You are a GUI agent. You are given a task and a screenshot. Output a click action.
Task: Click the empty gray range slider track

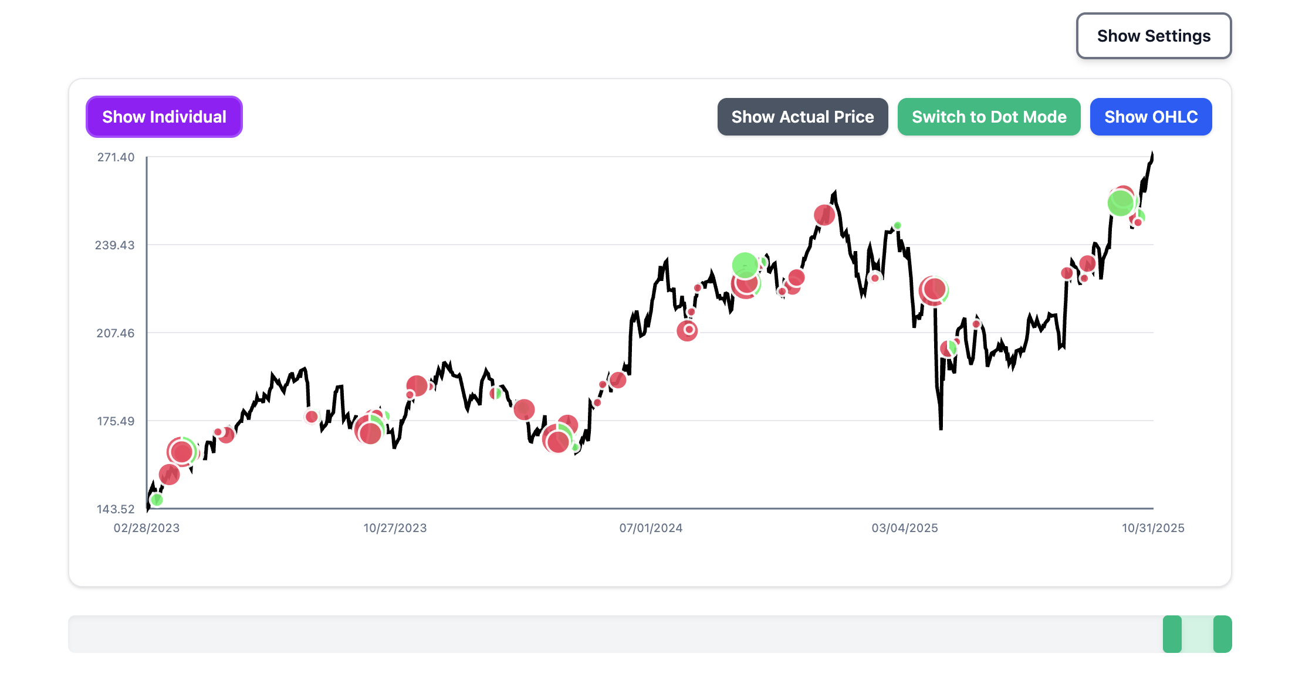click(x=587, y=634)
